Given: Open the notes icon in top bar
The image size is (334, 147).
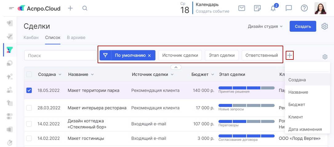Looking at the screenshot, I should coord(257,8).
